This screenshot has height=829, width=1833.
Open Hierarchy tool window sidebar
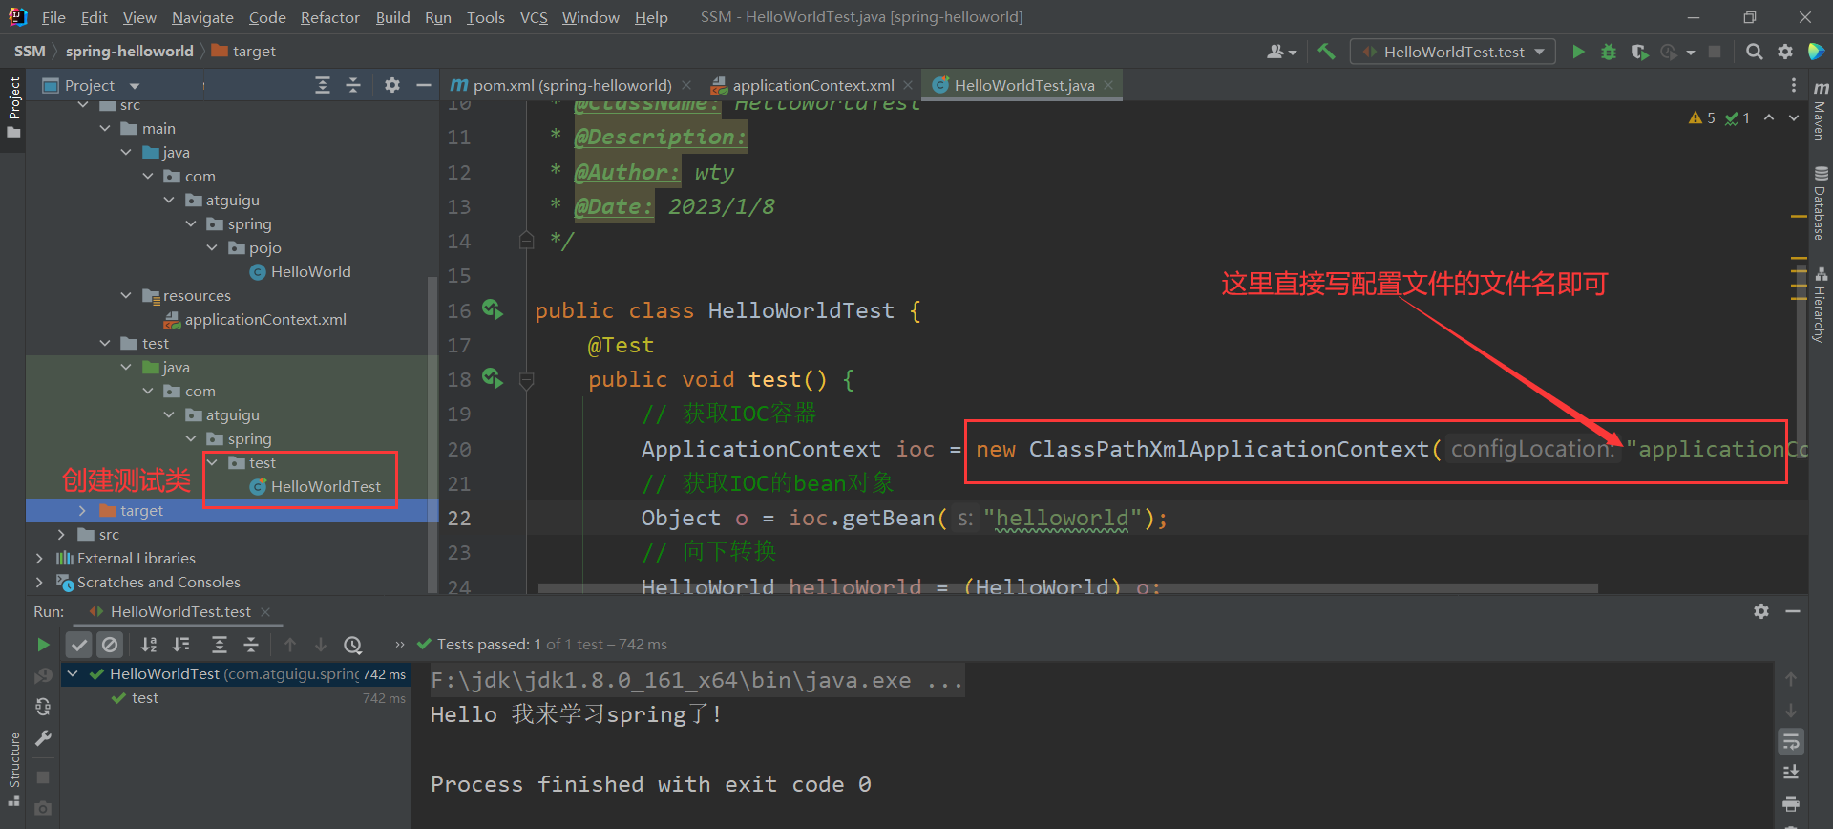tap(1821, 304)
